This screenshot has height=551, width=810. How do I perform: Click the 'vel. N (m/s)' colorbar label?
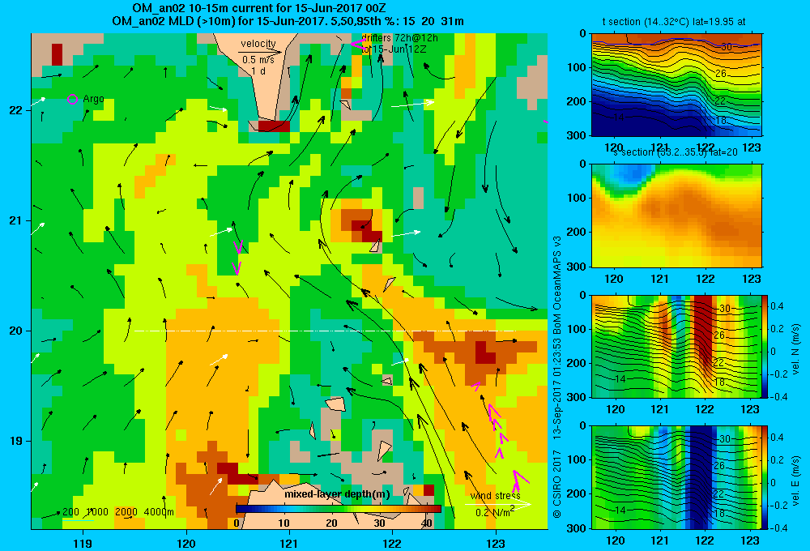(x=795, y=349)
